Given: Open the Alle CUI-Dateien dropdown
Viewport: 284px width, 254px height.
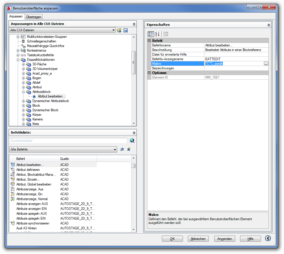Looking at the screenshot, I should coord(114,30).
